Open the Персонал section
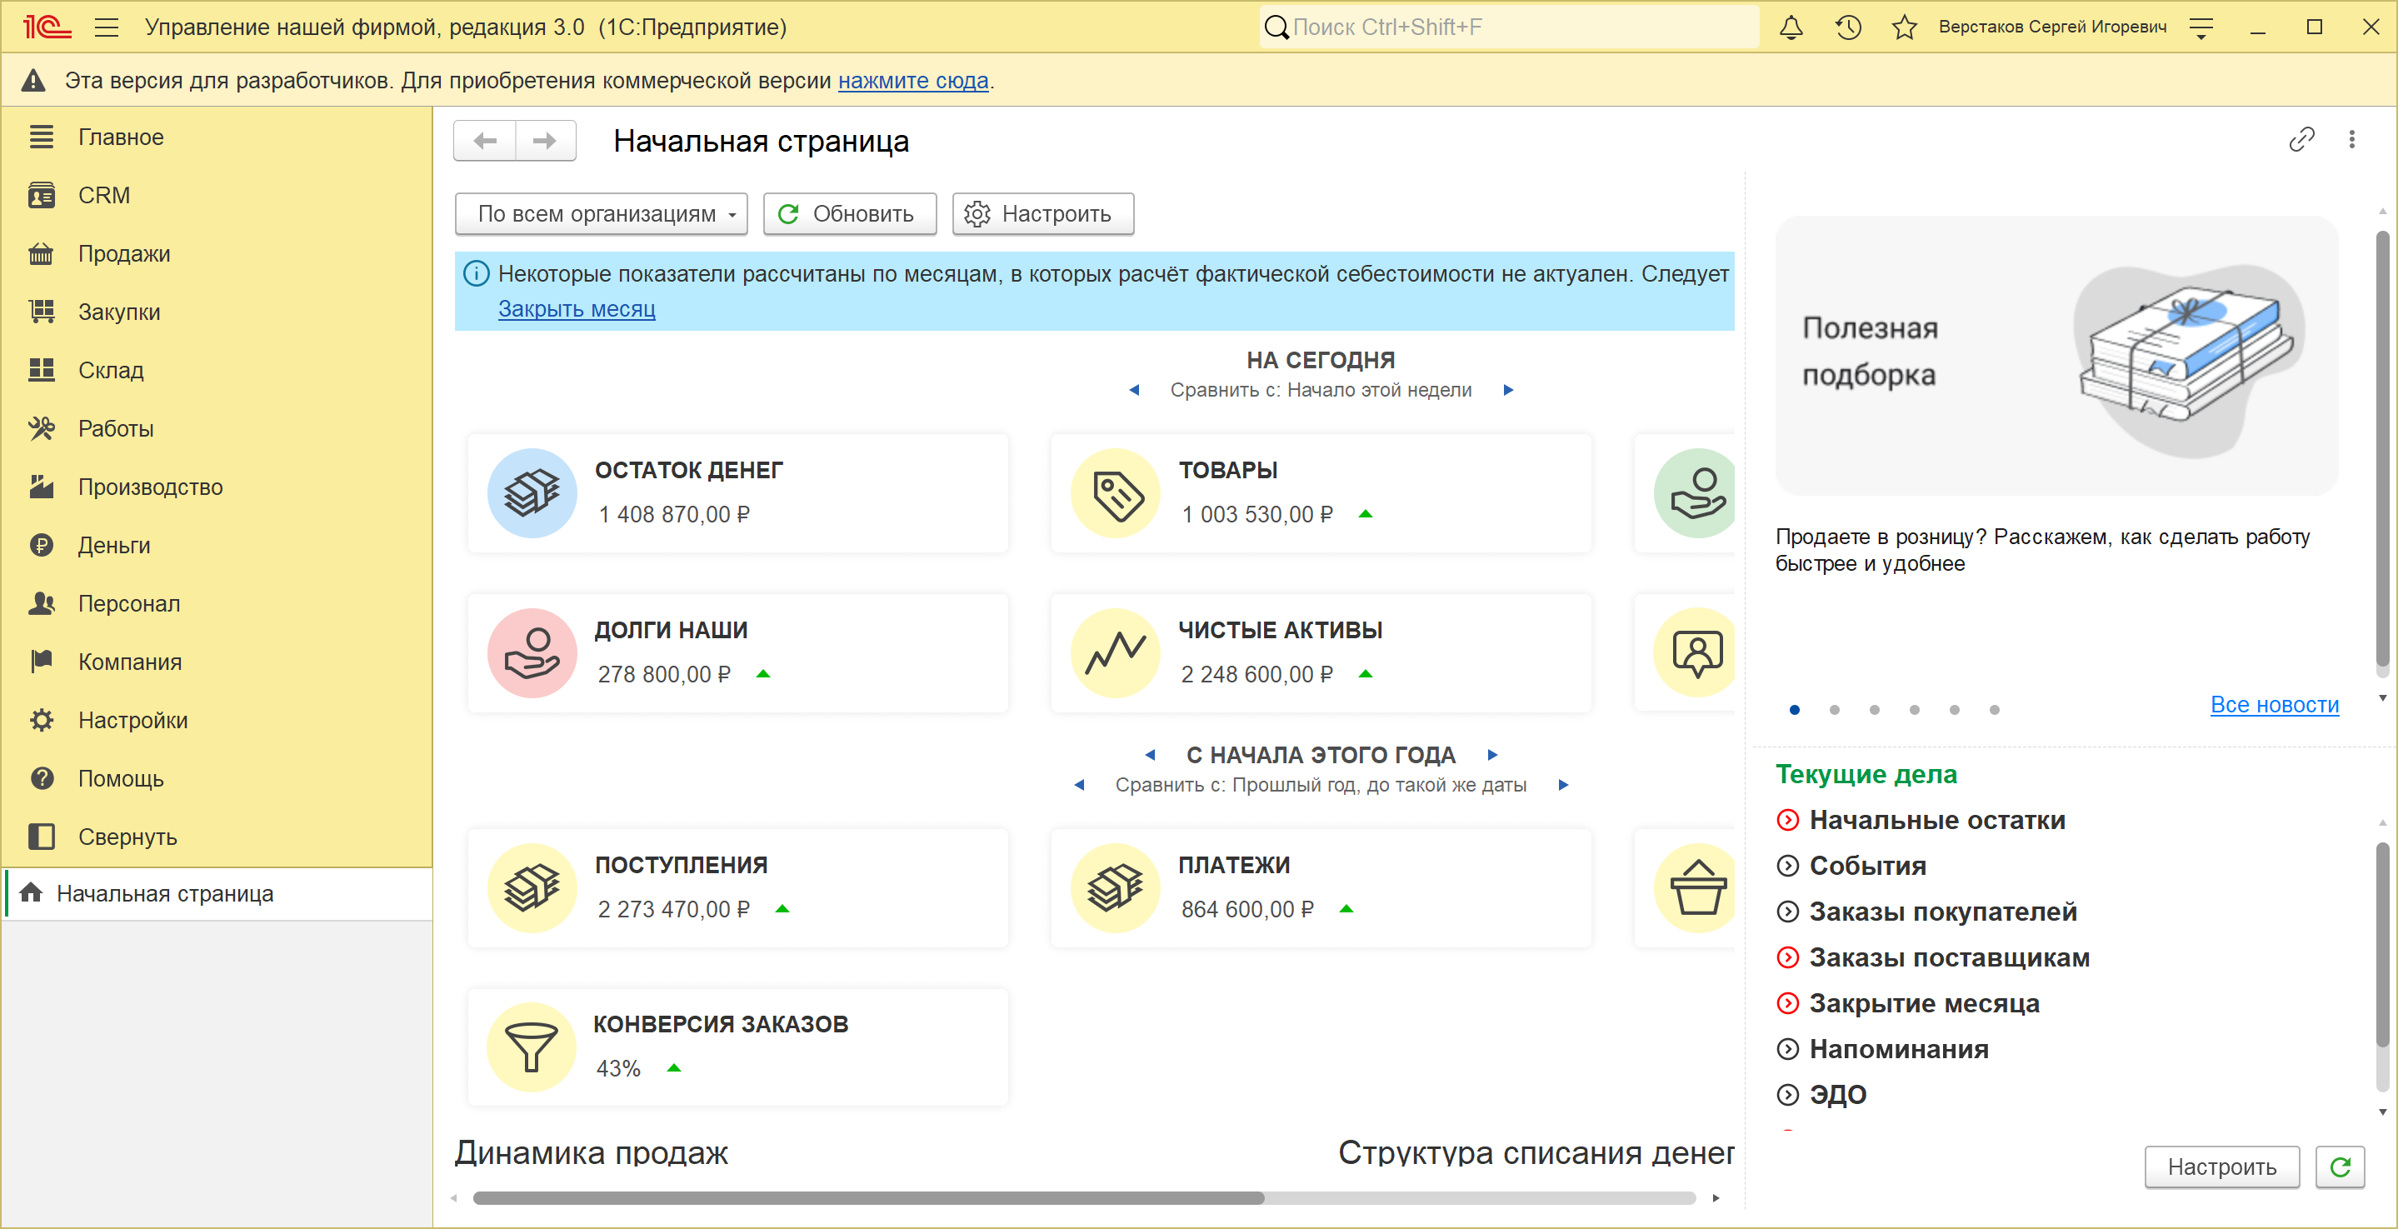This screenshot has width=2398, height=1229. pyautogui.click(x=216, y=603)
